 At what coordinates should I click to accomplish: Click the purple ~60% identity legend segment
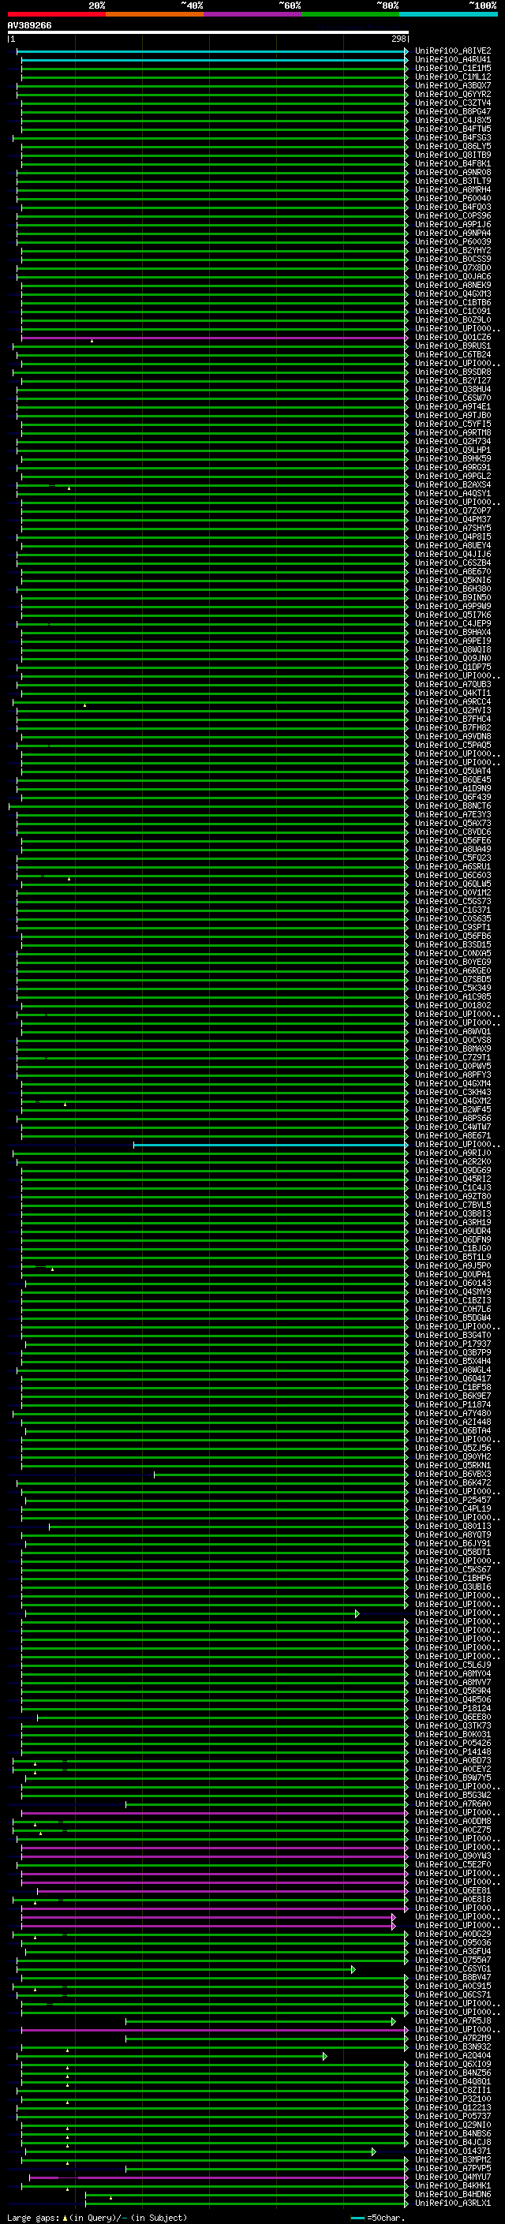(253, 14)
